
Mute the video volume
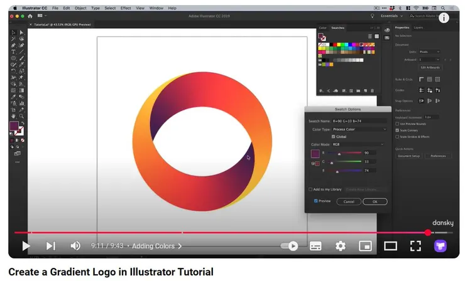click(x=75, y=246)
